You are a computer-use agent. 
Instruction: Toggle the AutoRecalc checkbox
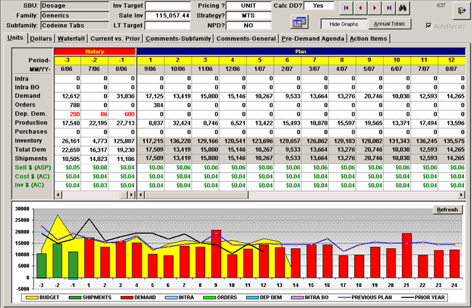coord(429,26)
